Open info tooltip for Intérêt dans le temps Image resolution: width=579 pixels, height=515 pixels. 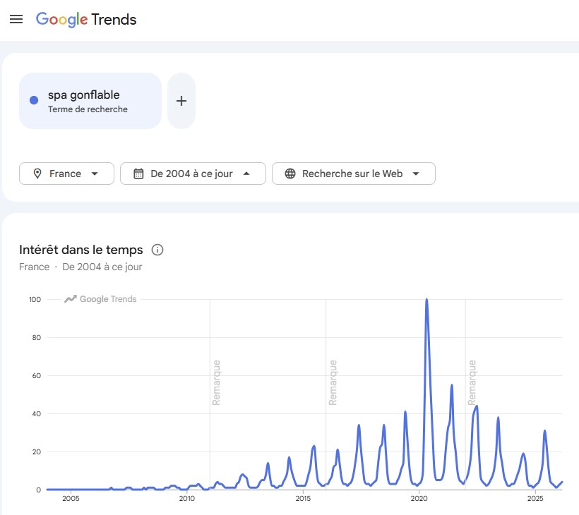click(157, 250)
